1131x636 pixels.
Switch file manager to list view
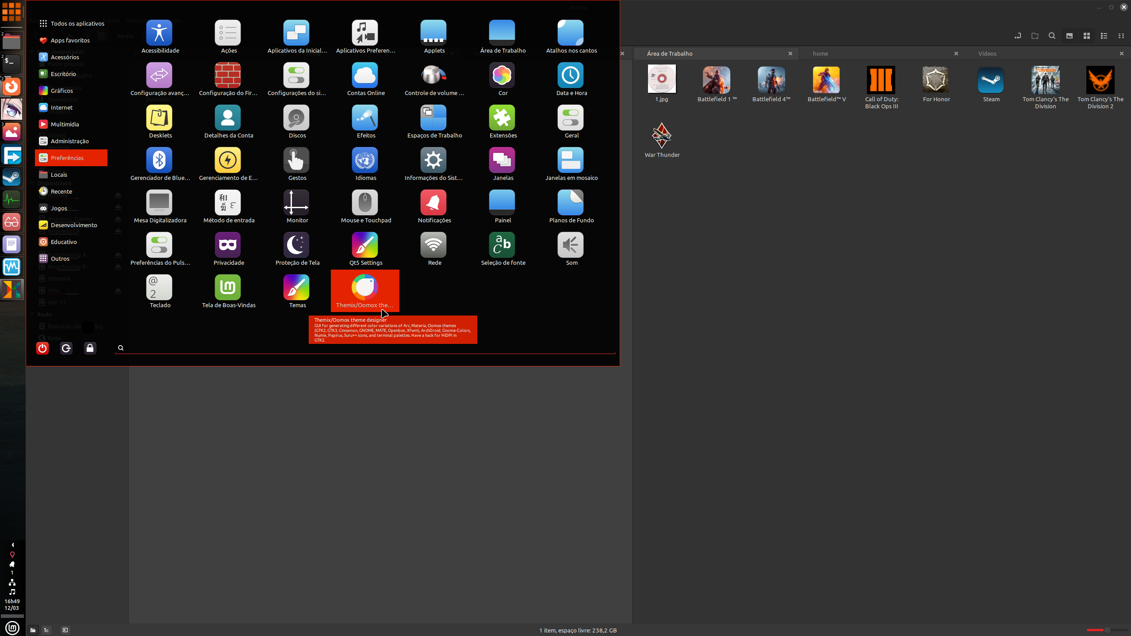pos(1104,36)
